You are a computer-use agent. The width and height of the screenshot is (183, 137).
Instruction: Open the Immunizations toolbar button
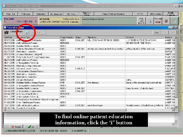click(56, 14)
